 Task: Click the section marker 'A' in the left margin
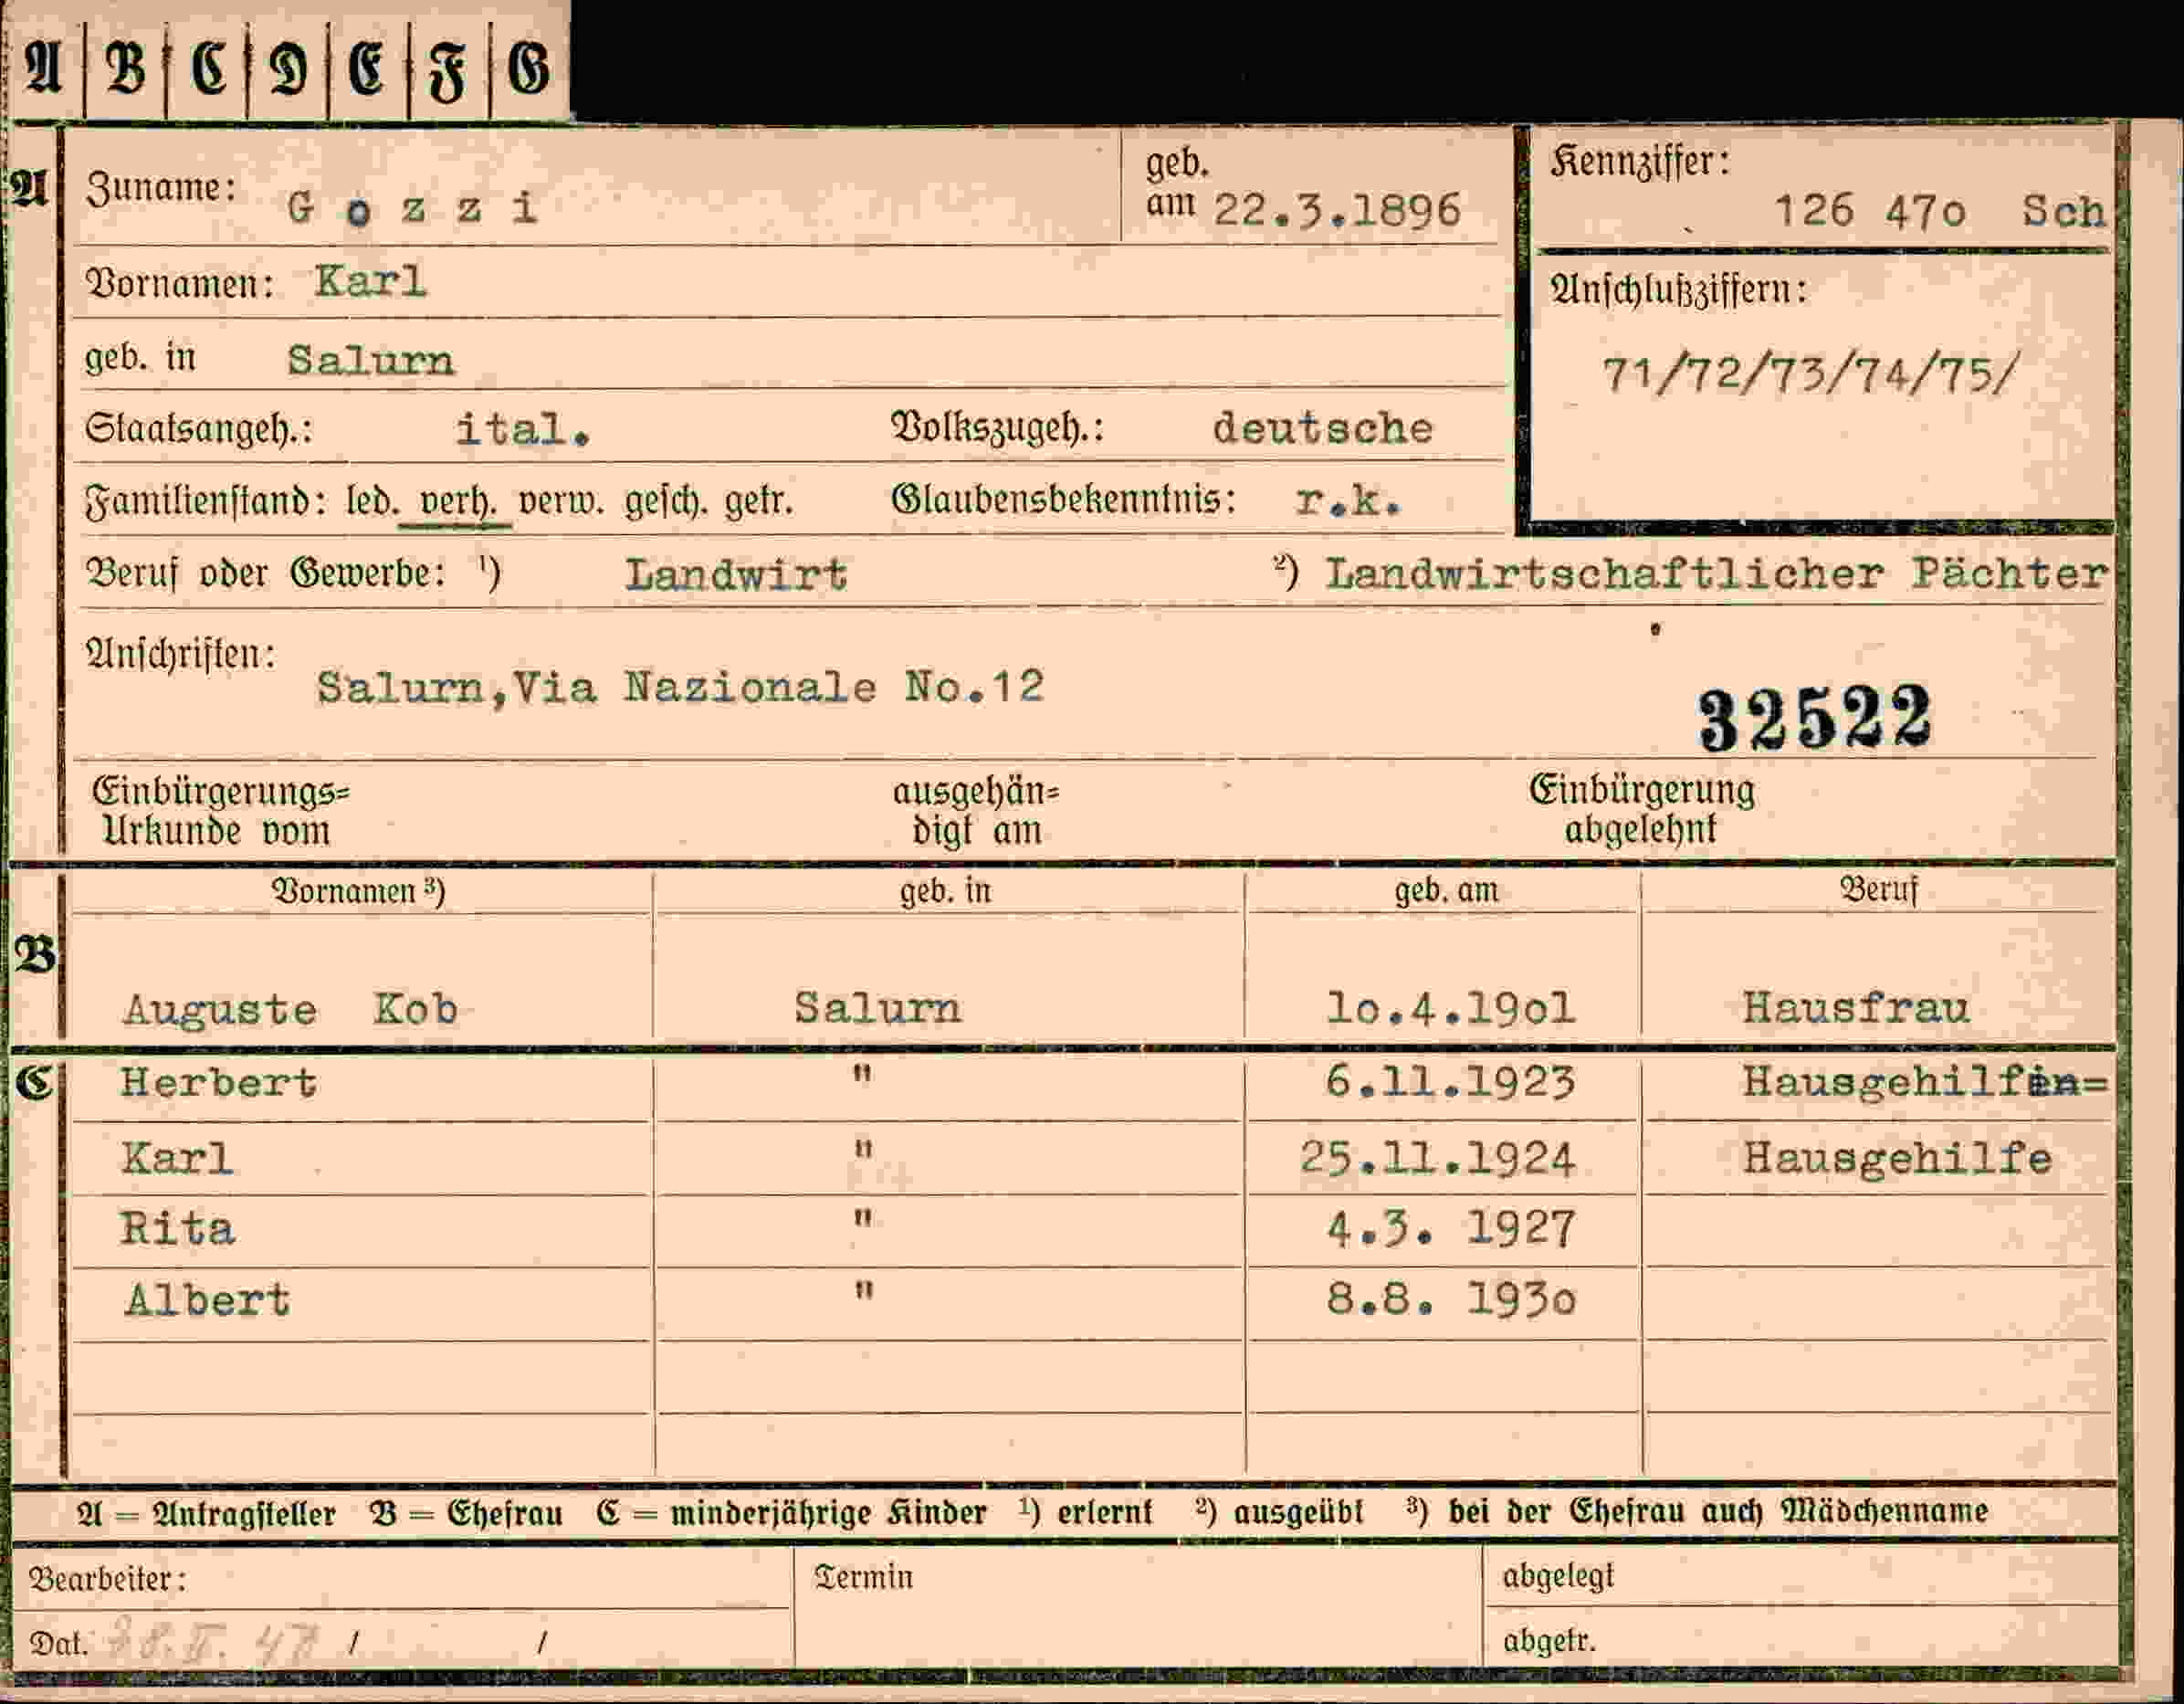point(29,188)
